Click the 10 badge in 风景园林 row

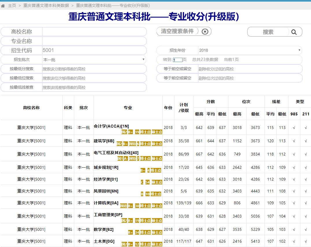pyautogui.click(x=147, y=194)
